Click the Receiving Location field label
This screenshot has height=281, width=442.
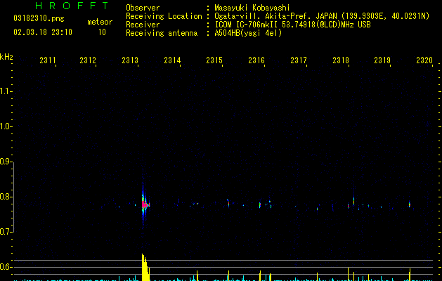pyautogui.click(x=164, y=16)
